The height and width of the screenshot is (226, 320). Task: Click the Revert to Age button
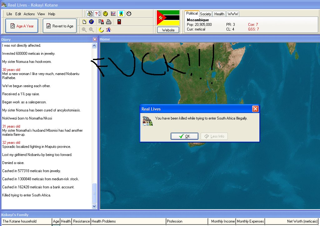[60, 26]
